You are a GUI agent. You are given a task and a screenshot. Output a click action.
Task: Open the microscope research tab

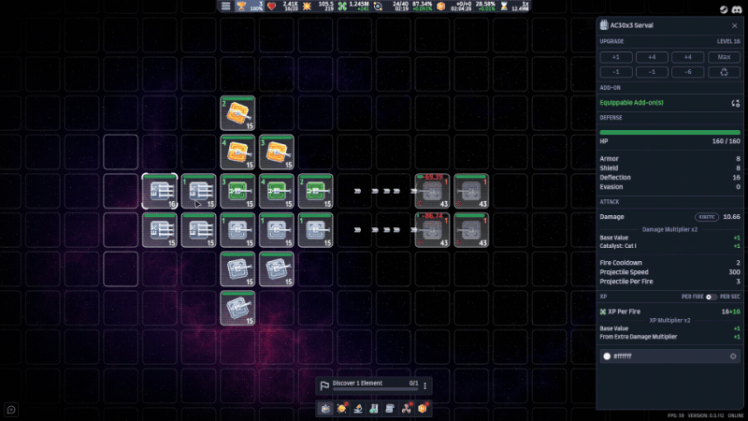pos(358,409)
